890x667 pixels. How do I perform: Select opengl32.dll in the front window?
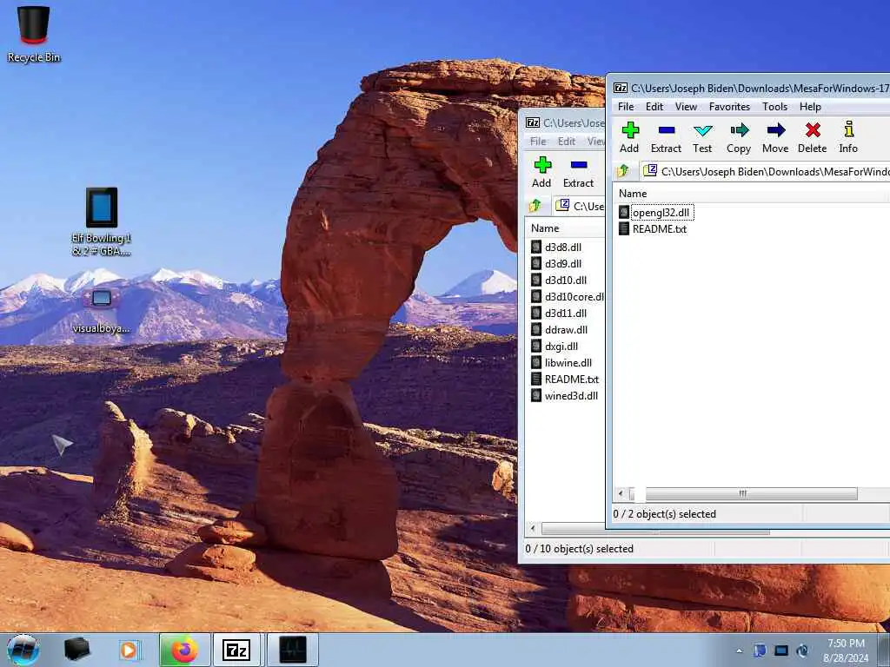pos(655,213)
